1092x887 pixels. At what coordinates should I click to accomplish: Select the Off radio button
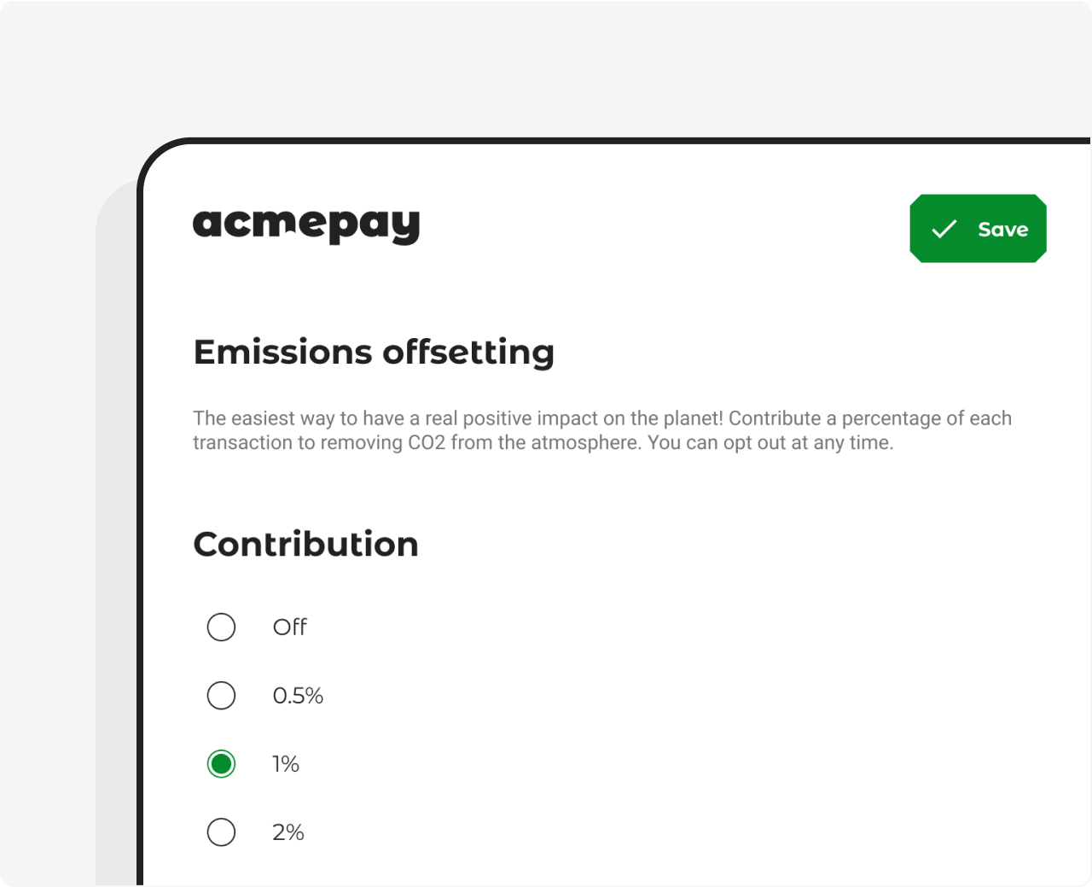pyautogui.click(x=221, y=627)
